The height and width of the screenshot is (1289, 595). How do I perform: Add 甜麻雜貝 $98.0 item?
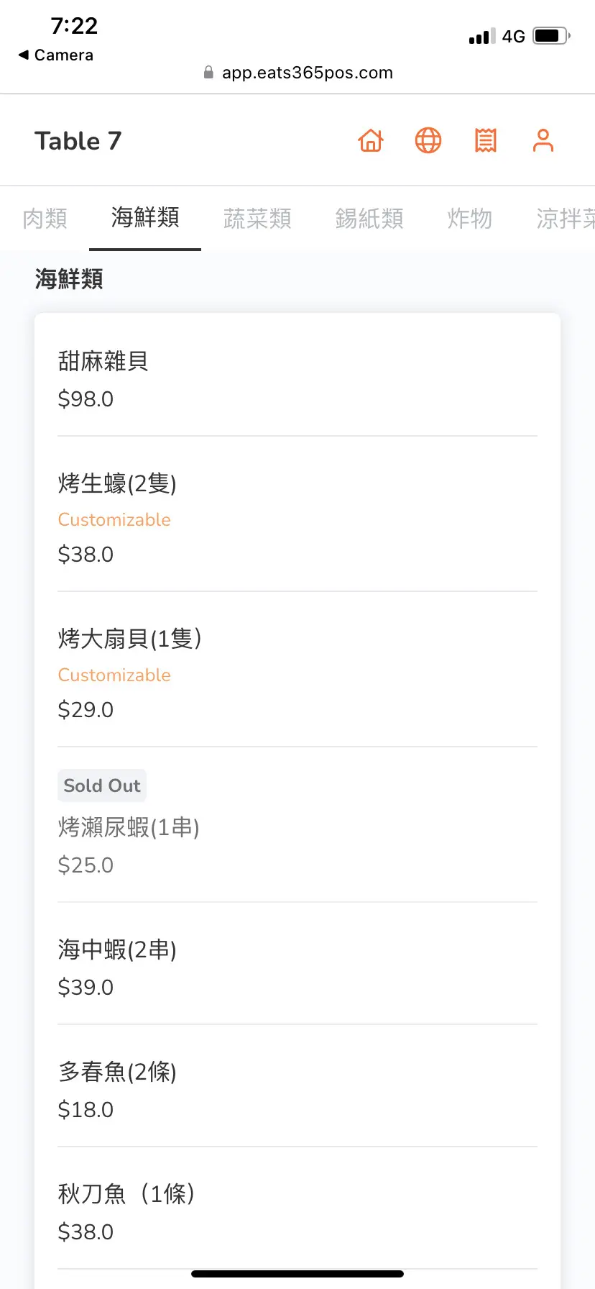297,379
